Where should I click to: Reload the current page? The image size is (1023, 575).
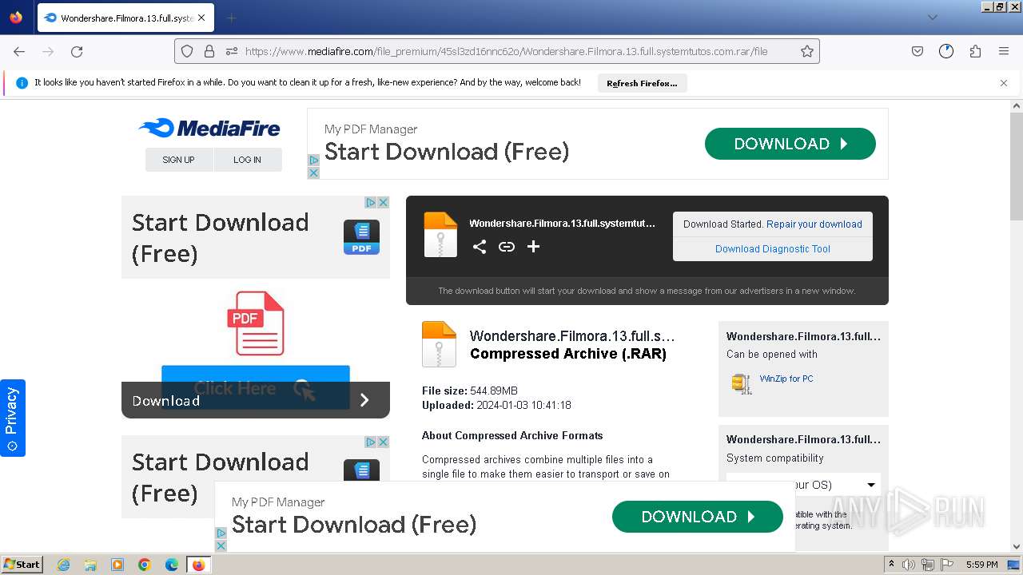point(77,51)
